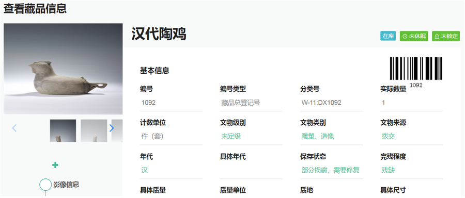Click the 残缺 completeness value
The width and height of the screenshot is (465, 198).
click(388, 170)
